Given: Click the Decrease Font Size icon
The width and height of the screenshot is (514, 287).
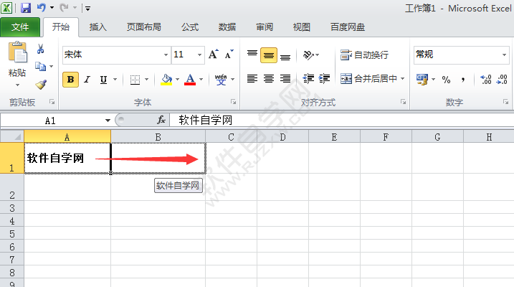Looking at the screenshot, I should pyautogui.click(x=229, y=55).
